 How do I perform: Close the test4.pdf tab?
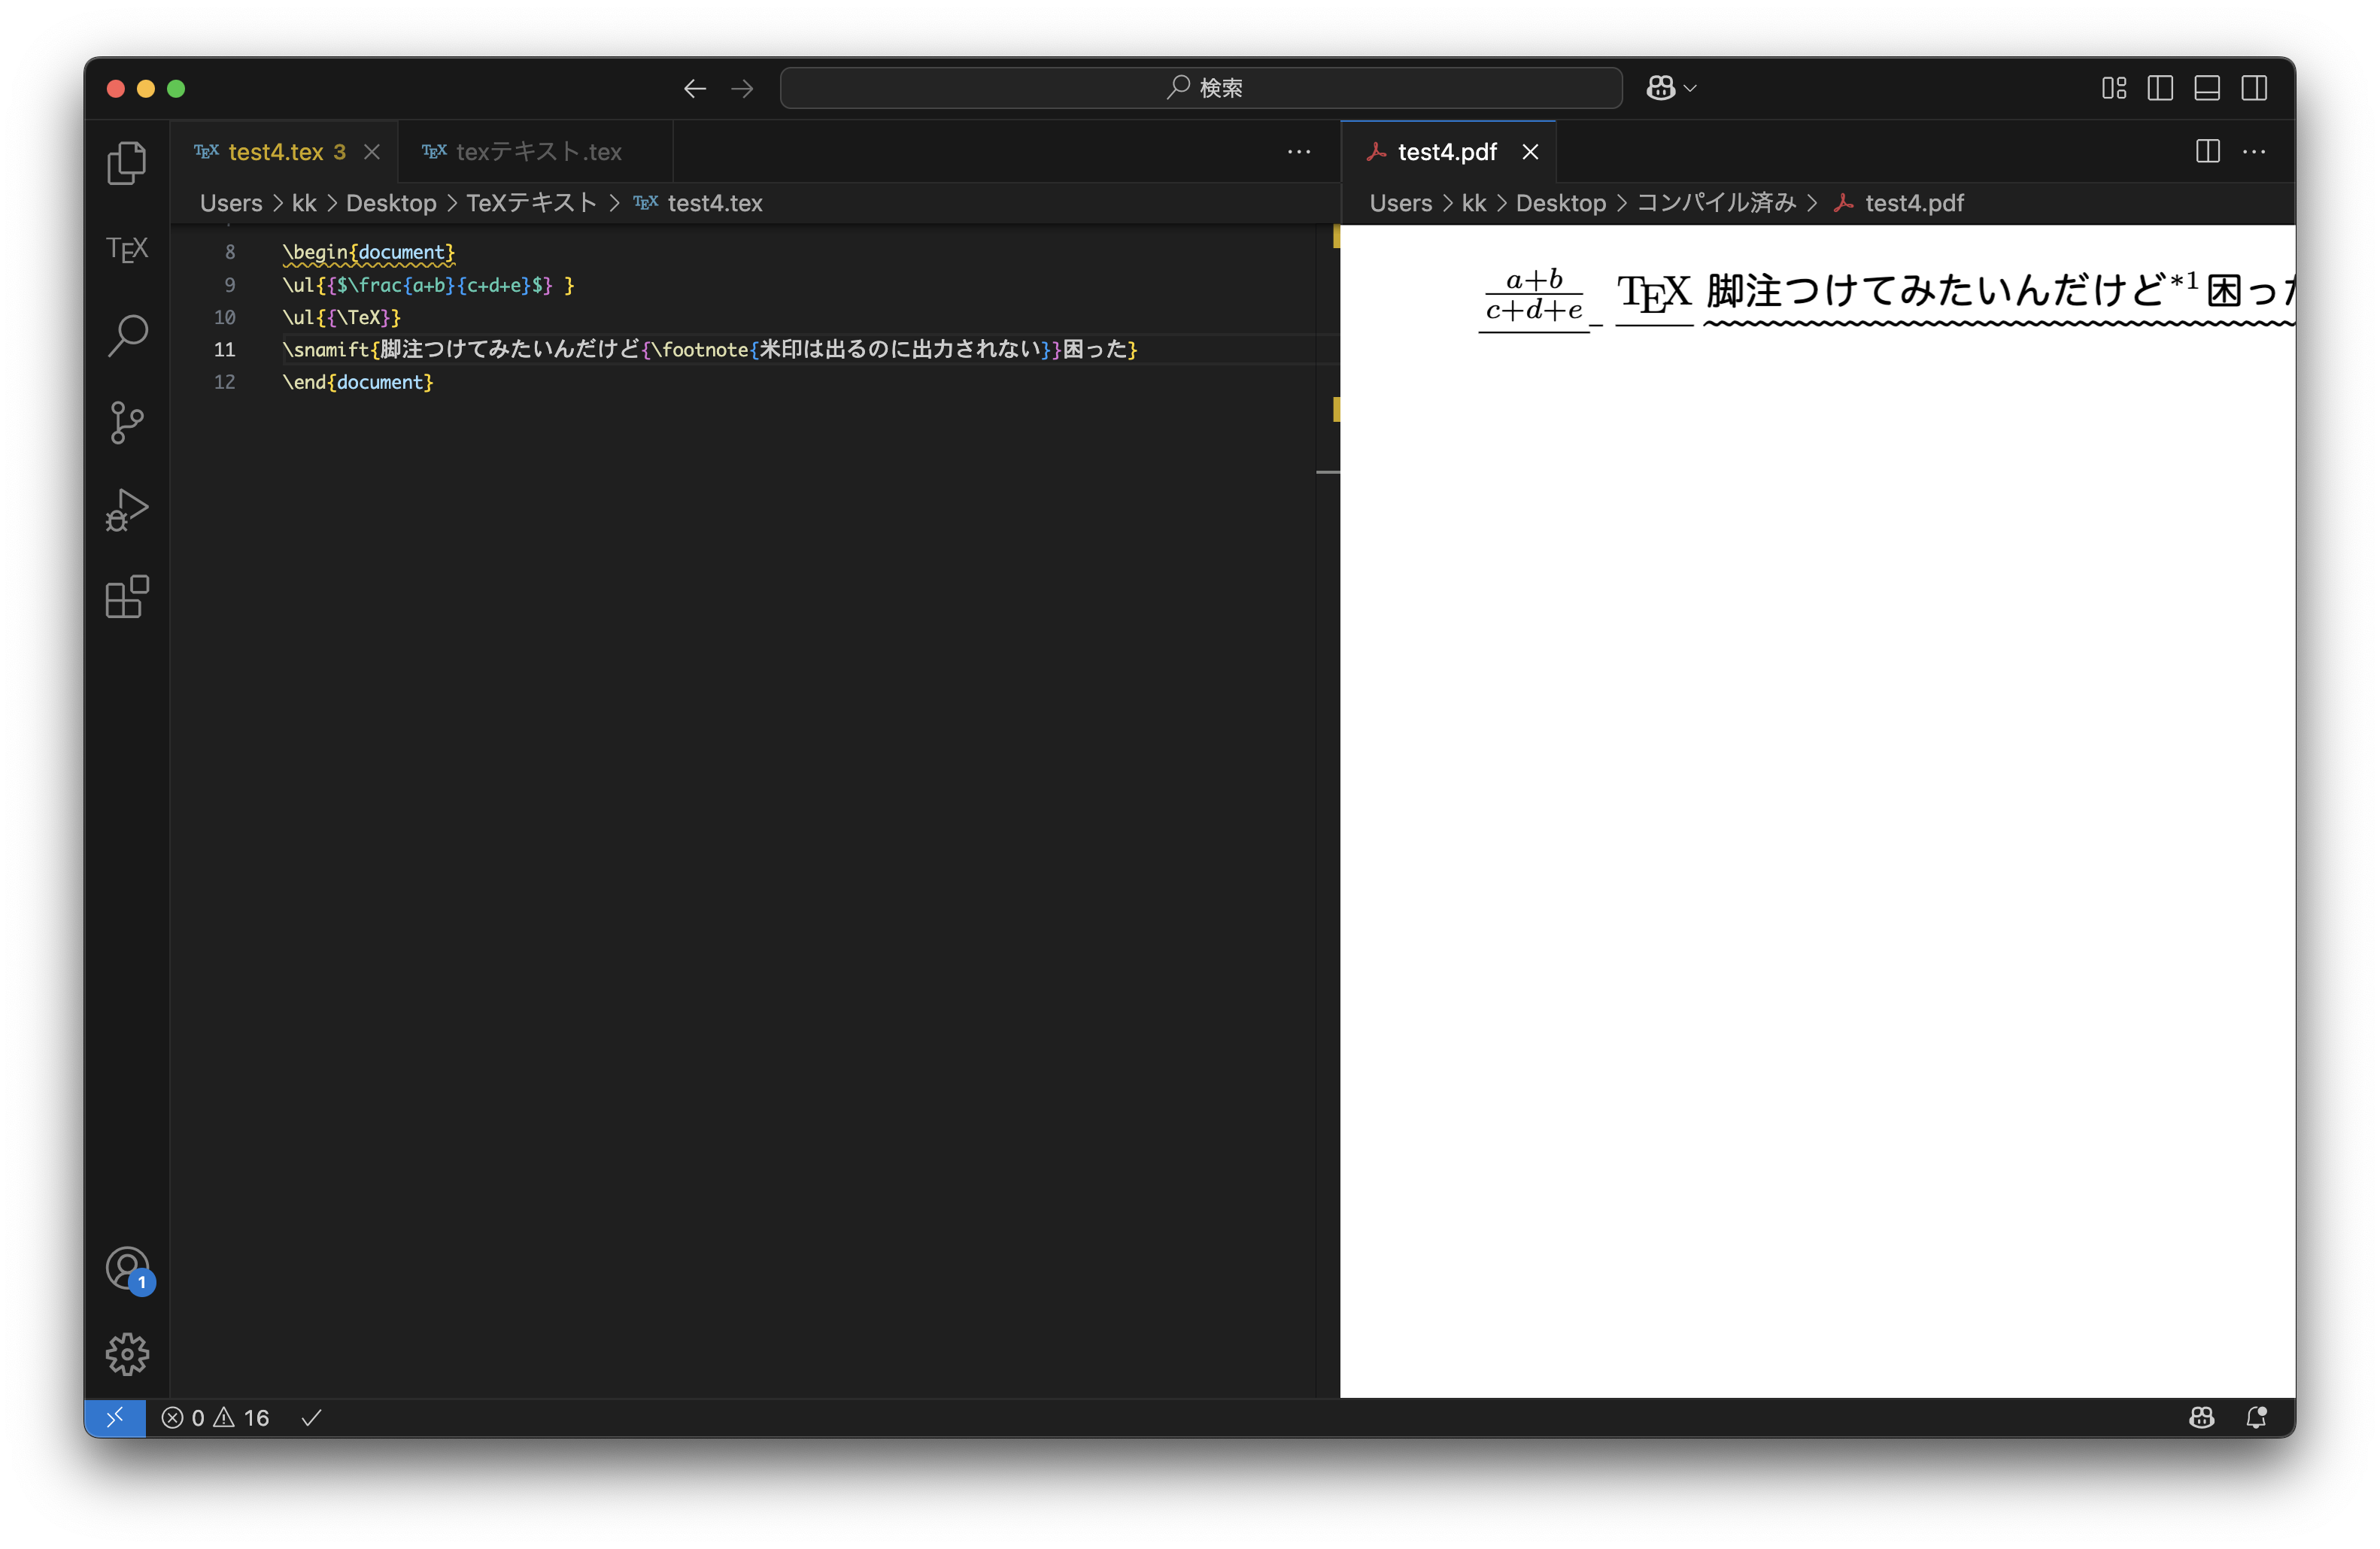click(1530, 152)
